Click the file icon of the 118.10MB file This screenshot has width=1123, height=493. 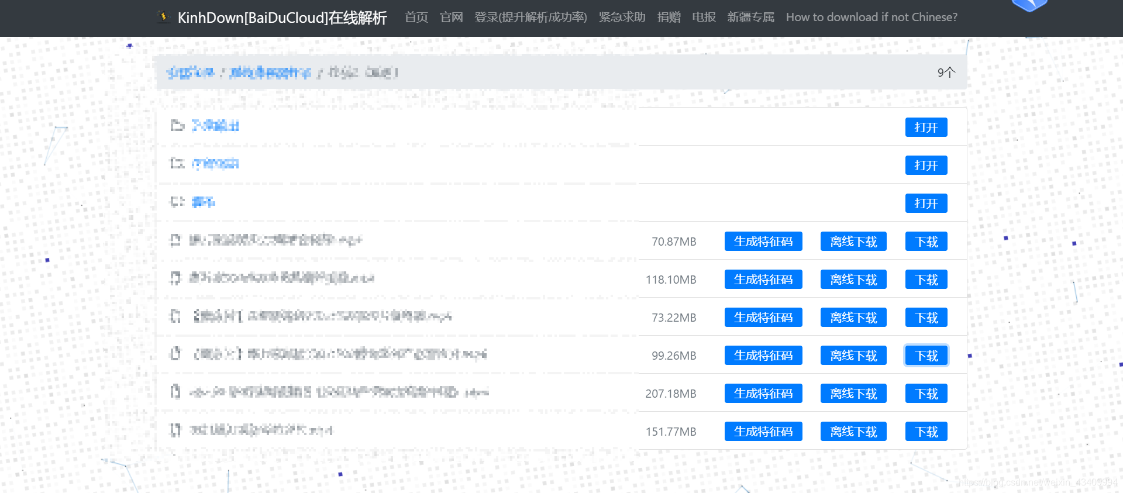pyautogui.click(x=175, y=278)
